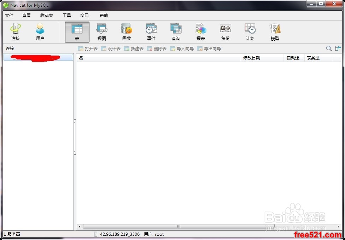Open the 备份 (Backup) icon

click(x=226, y=32)
